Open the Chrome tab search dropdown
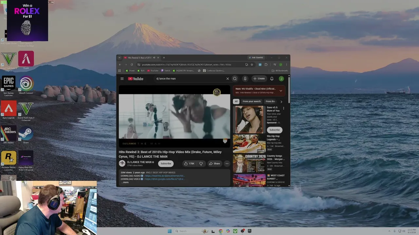The width and height of the screenshot is (419, 235). 119,58
